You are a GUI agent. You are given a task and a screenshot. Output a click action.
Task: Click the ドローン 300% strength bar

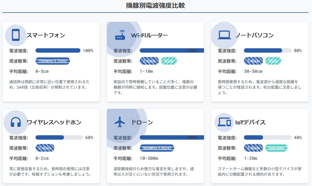tap(172, 137)
